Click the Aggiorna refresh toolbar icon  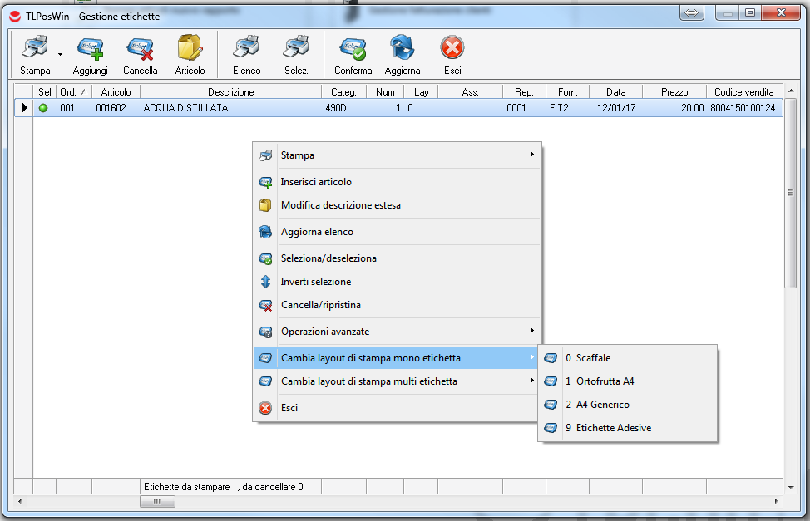(403, 50)
